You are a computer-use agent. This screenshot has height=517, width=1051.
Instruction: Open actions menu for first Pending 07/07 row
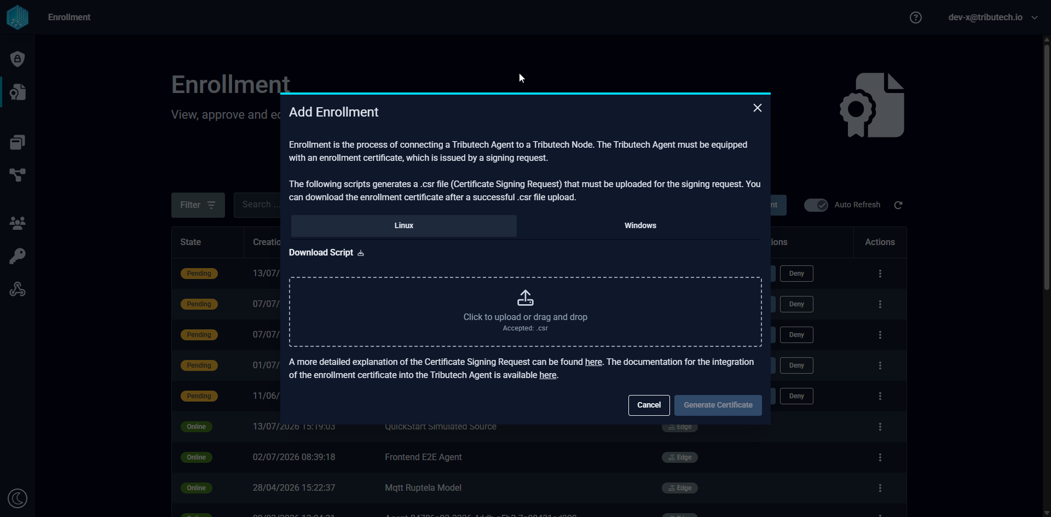tap(880, 304)
